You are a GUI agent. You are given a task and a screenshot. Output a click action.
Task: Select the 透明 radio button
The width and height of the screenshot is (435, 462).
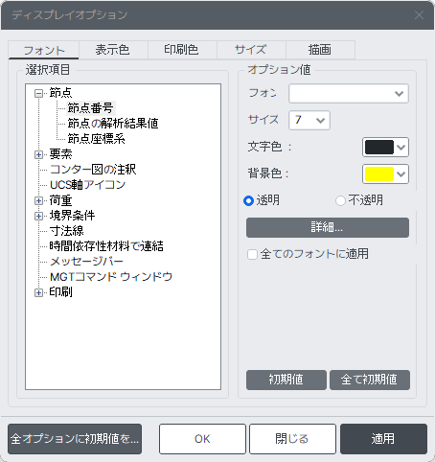coord(248,200)
